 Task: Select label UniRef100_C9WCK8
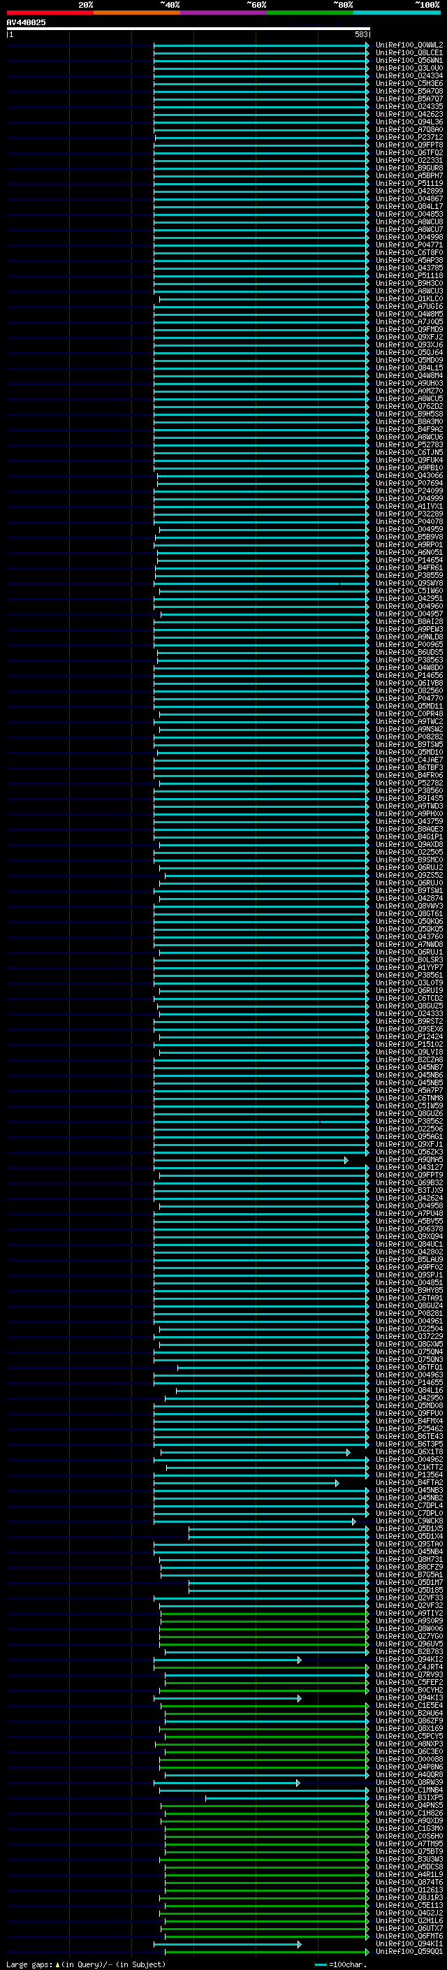pos(409,1521)
